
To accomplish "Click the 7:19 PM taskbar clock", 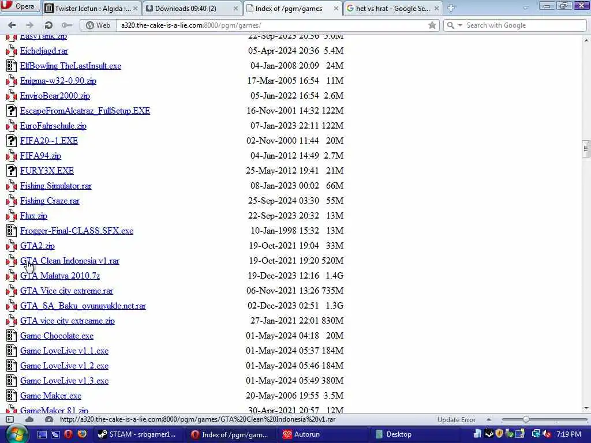I will pyautogui.click(x=568, y=434).
